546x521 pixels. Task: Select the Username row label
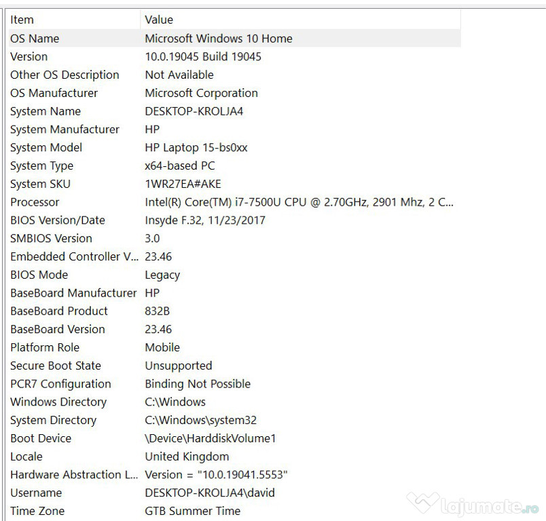tap(36, 493)
